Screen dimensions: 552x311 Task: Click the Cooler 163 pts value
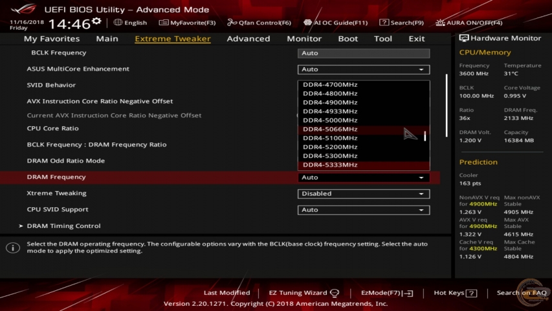pos(470,183)
